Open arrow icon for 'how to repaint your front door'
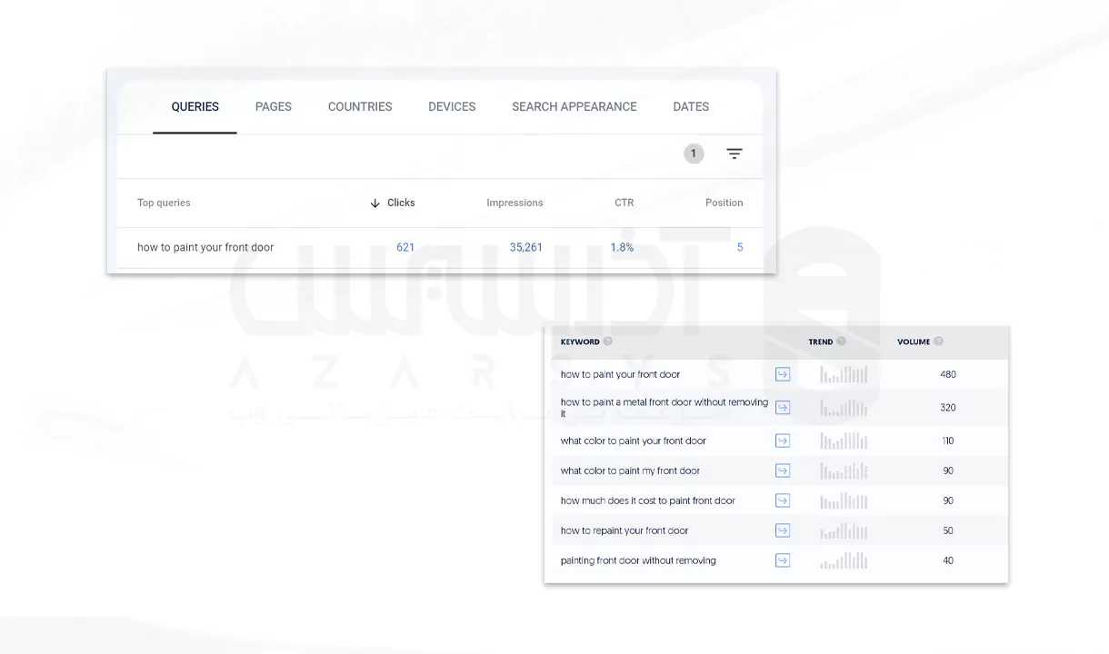This screenshot has width=1109, height=654. pos(783,530)
